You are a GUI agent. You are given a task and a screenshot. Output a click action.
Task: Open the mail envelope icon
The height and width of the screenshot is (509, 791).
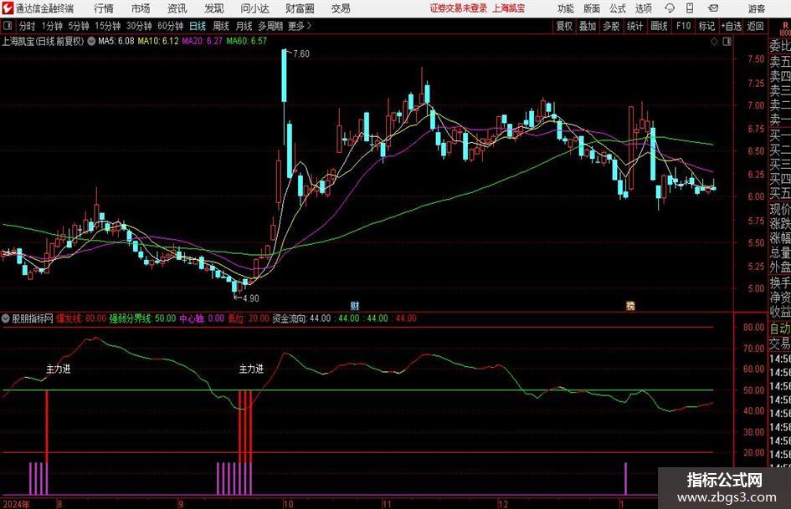click(x=713, y=8)
